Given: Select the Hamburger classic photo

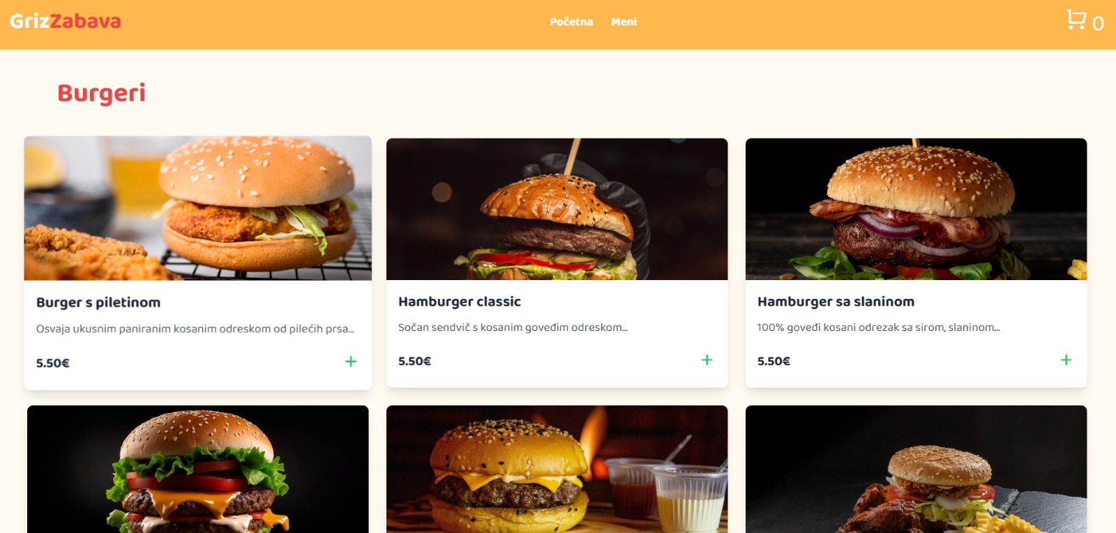Looking at the screenshot, I should (x=557, y=209).
